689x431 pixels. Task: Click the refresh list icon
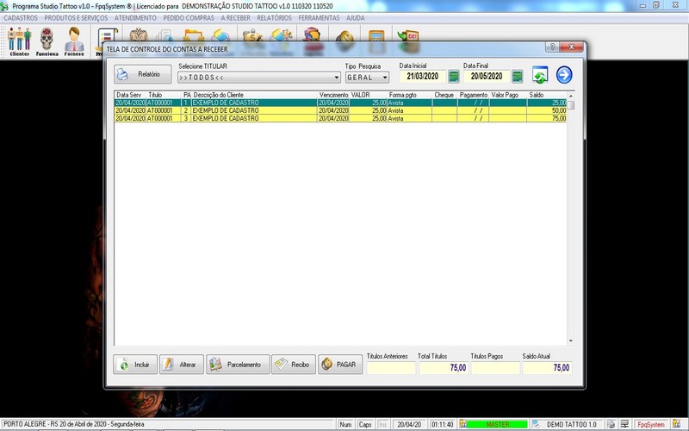(540, 75)
